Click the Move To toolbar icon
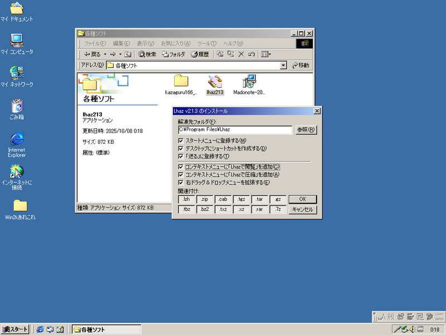Image resolution: width=446 pixels, height=335 pixels. pos(220,54)
